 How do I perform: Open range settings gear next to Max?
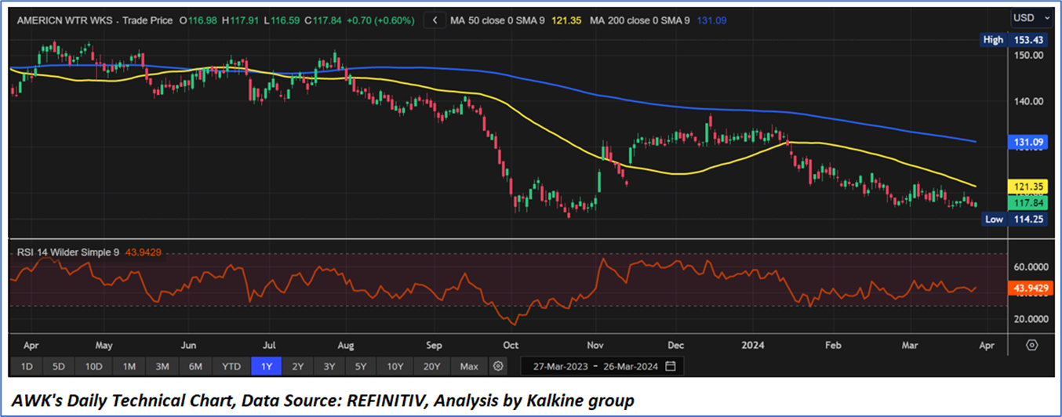pos(497,366)
